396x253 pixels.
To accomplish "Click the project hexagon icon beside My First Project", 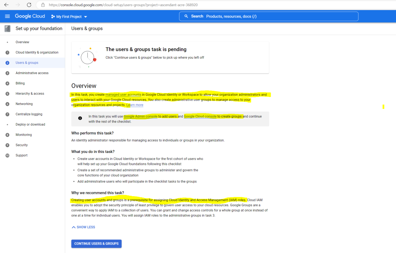I will [53, 17].
